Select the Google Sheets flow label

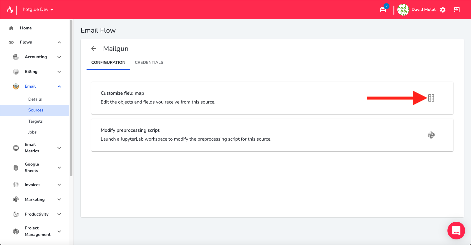[x=32, y=167]
